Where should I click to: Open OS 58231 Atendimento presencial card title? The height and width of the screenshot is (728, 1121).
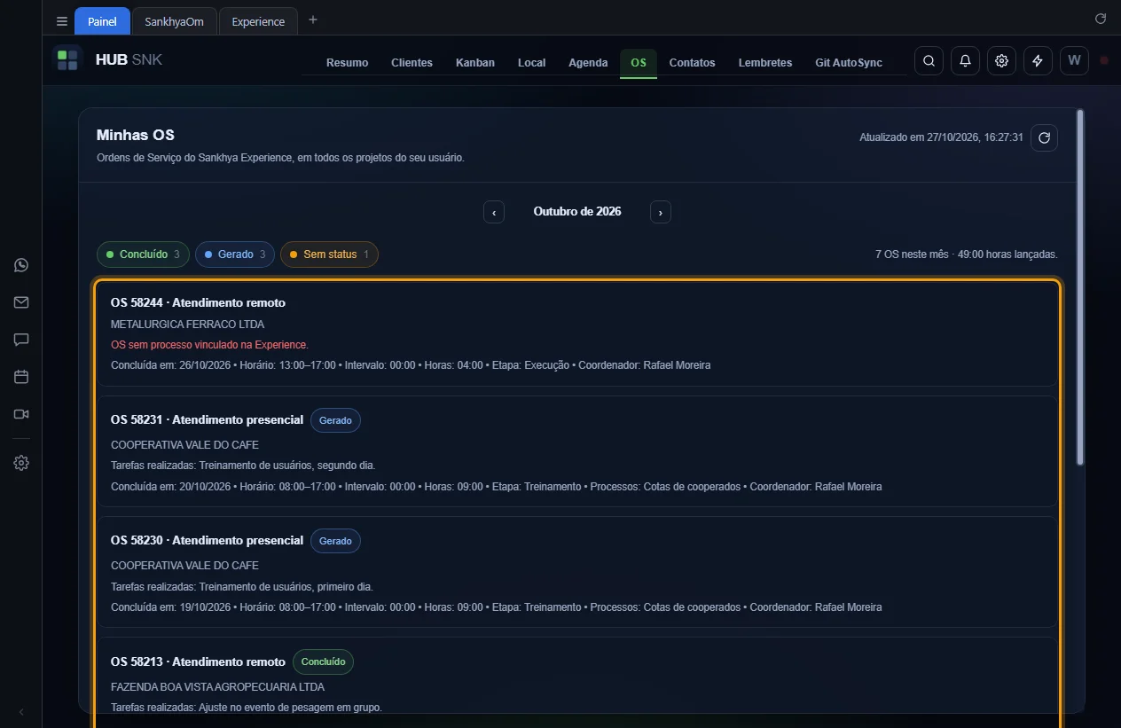click(x=207, y=419)
